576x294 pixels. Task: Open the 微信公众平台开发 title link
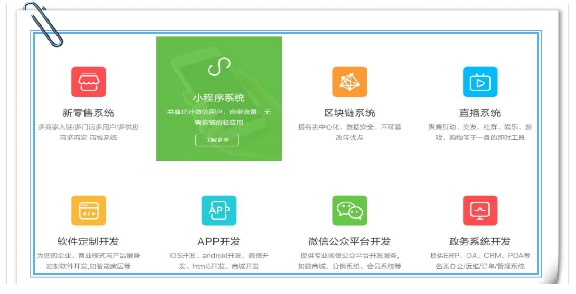tap(350, 242)
